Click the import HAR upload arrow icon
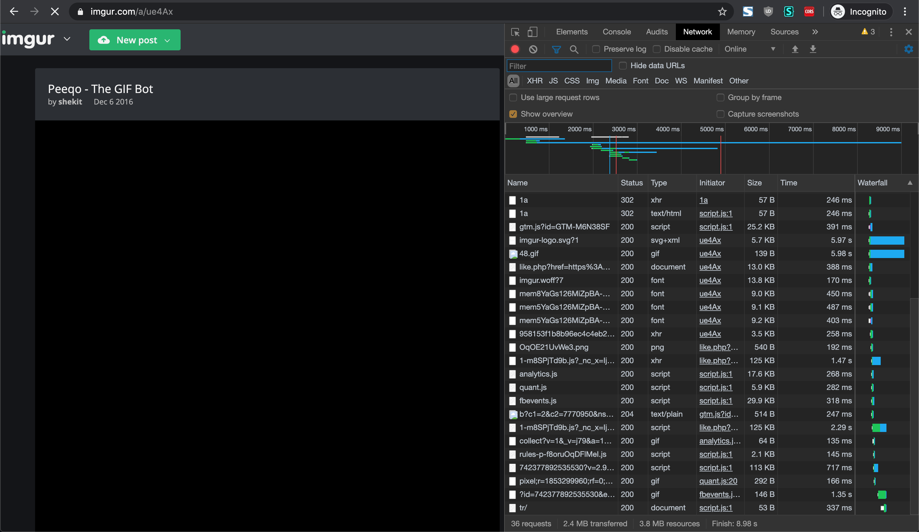Viewport: 919px width, 532px height. (795, 49)
